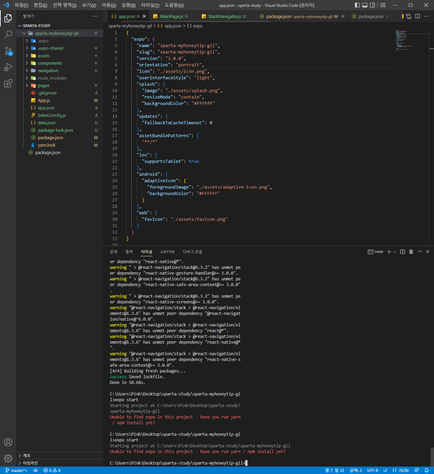Change end of line sequence via LF
This screenshot has height=474, width=434.
pos(385,470)
